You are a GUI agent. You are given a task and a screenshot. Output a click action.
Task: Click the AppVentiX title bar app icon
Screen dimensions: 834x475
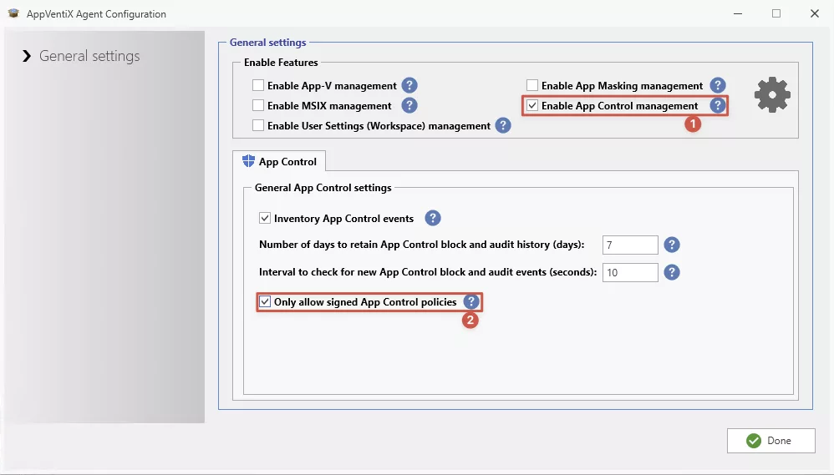13,13
